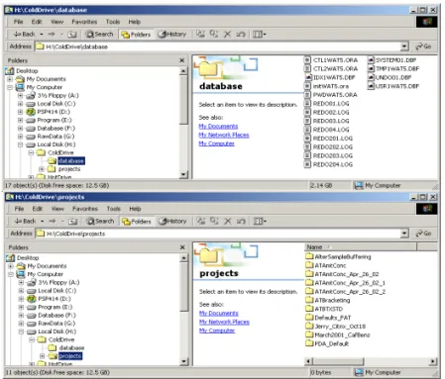Open Edit menu in projects window
The height and width of the screenshot is (379, 445).
click(38, 209)
